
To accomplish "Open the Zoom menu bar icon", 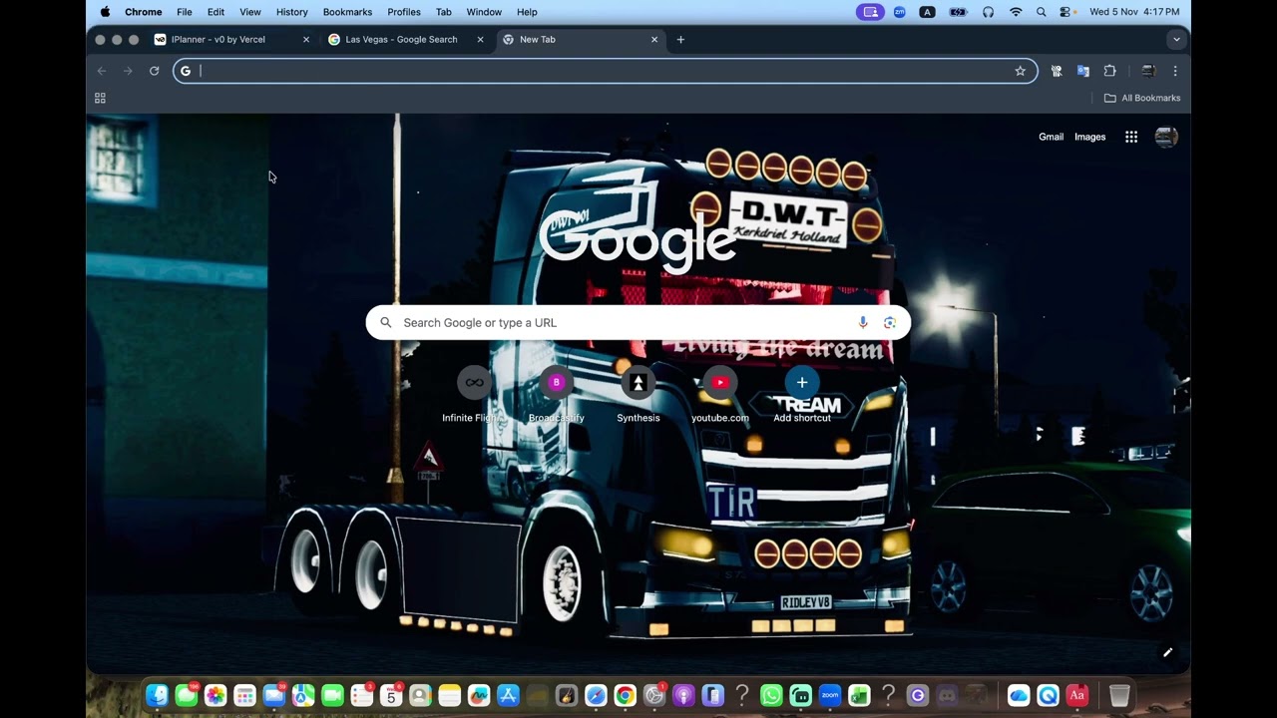I will click(x=900, y=12).
